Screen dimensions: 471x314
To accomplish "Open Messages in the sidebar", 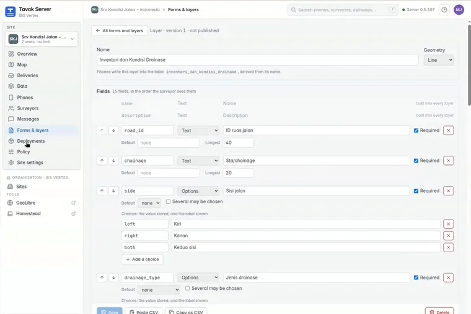I will tap(42, 119).
